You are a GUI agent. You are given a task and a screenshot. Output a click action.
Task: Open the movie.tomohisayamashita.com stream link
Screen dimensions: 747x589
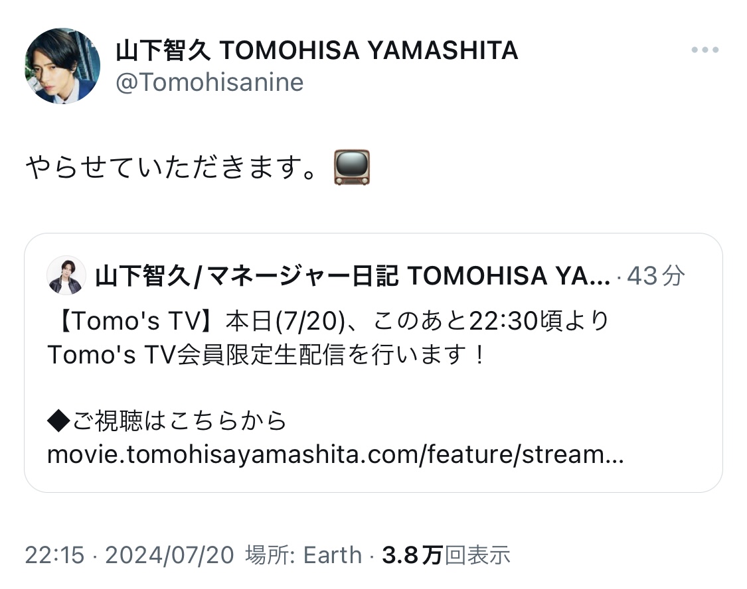[x=335, y=455]
